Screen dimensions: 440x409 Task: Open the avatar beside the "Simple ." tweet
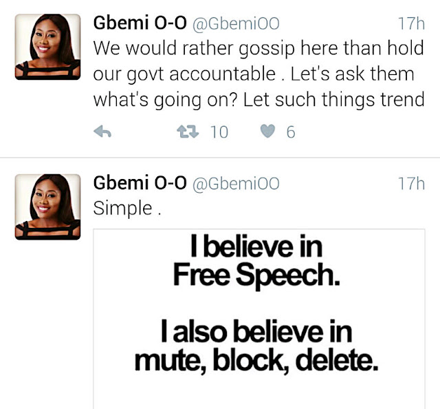47,207
